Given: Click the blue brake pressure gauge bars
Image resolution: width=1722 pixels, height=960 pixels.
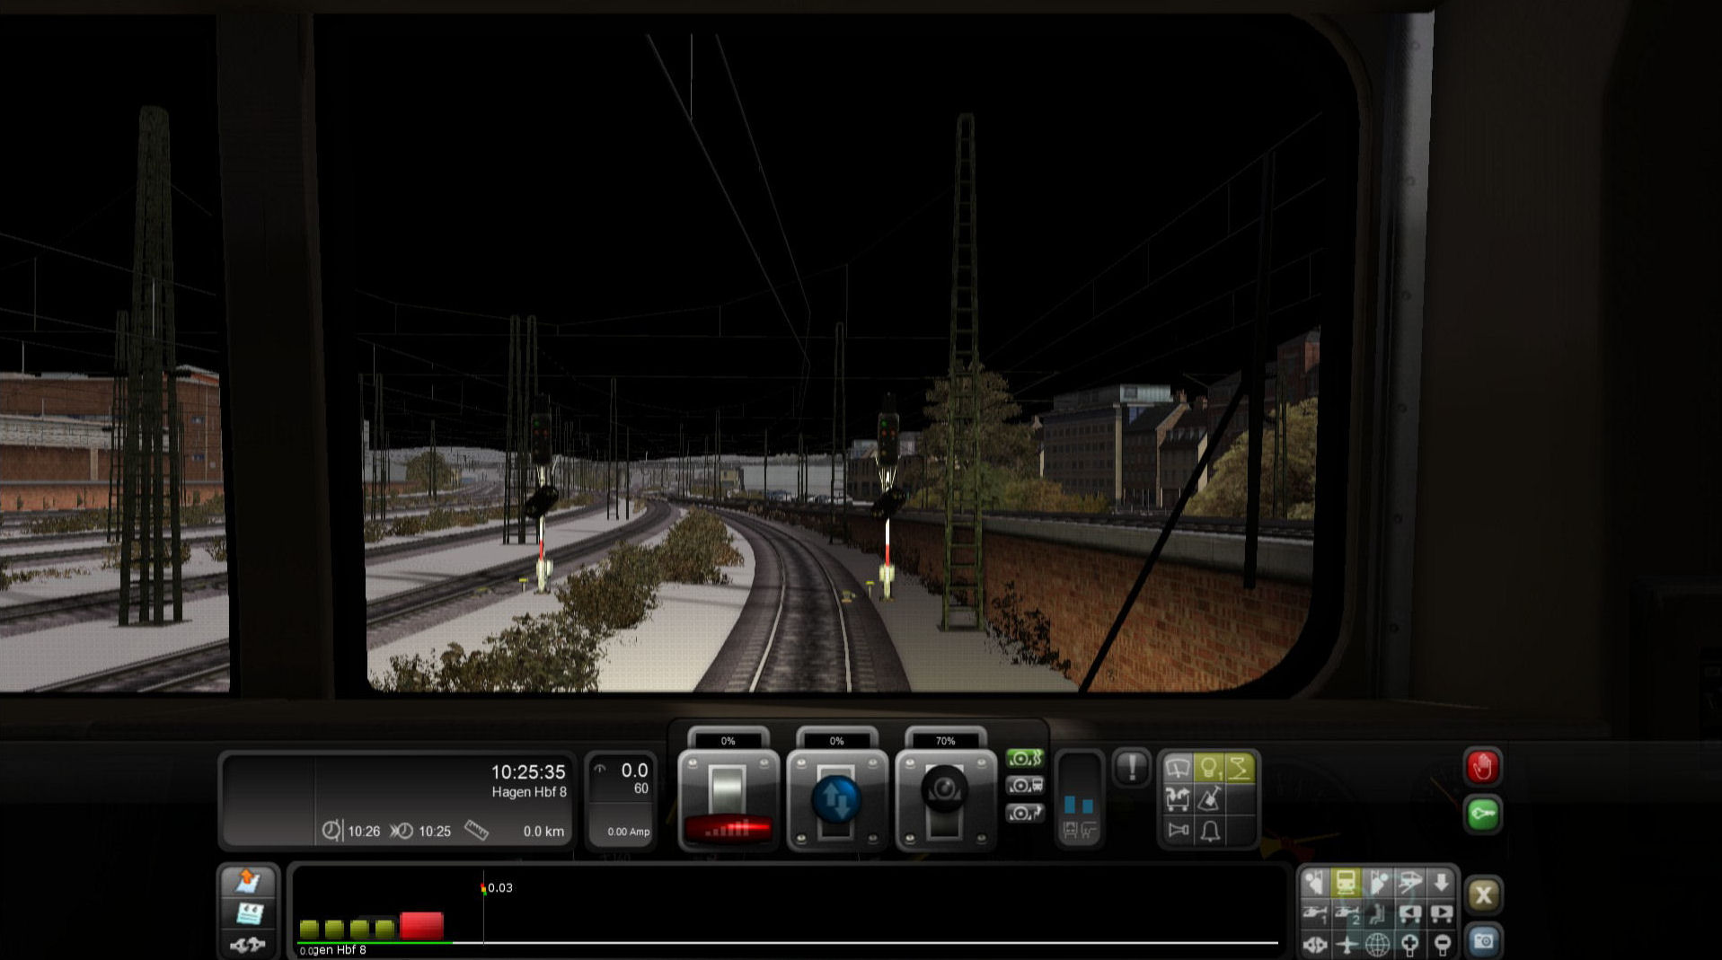Looking at the screenshot, I should (x=1078, y=804).
